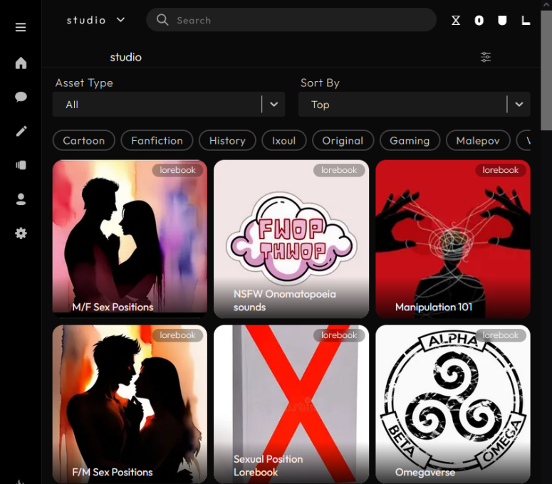Click the filter sliders icon beside studio heading

tap(486, 57)
